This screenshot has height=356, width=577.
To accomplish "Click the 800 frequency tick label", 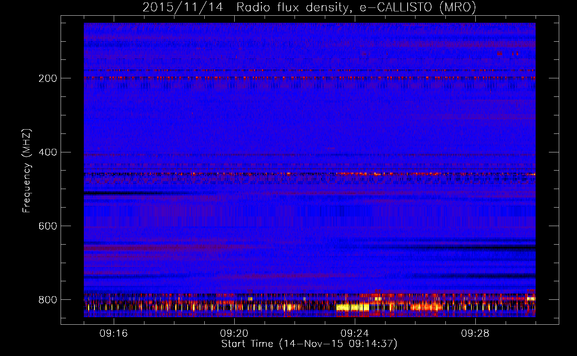I will coord(48,300).
